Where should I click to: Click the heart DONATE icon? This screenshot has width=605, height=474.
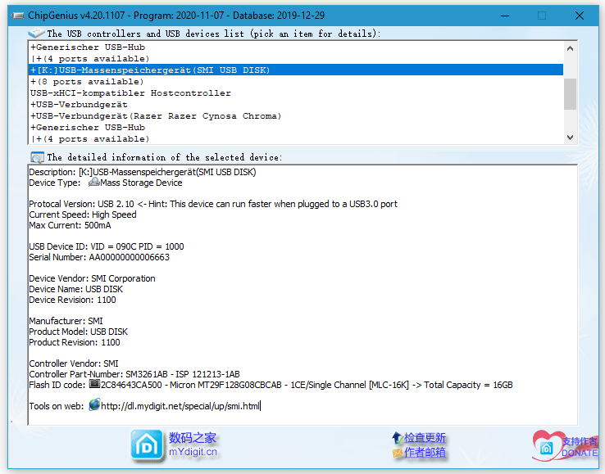pyautogui.click(x=546, y=445)
